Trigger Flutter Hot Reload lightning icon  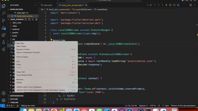click(x=166, y=5)
